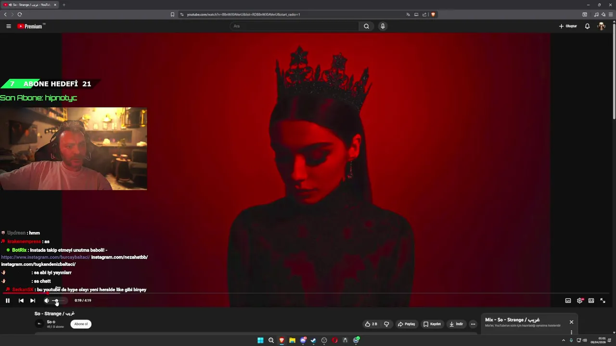Open Opera browser from the taskbar
Screen dimensions: 616x346
(335, 340)
